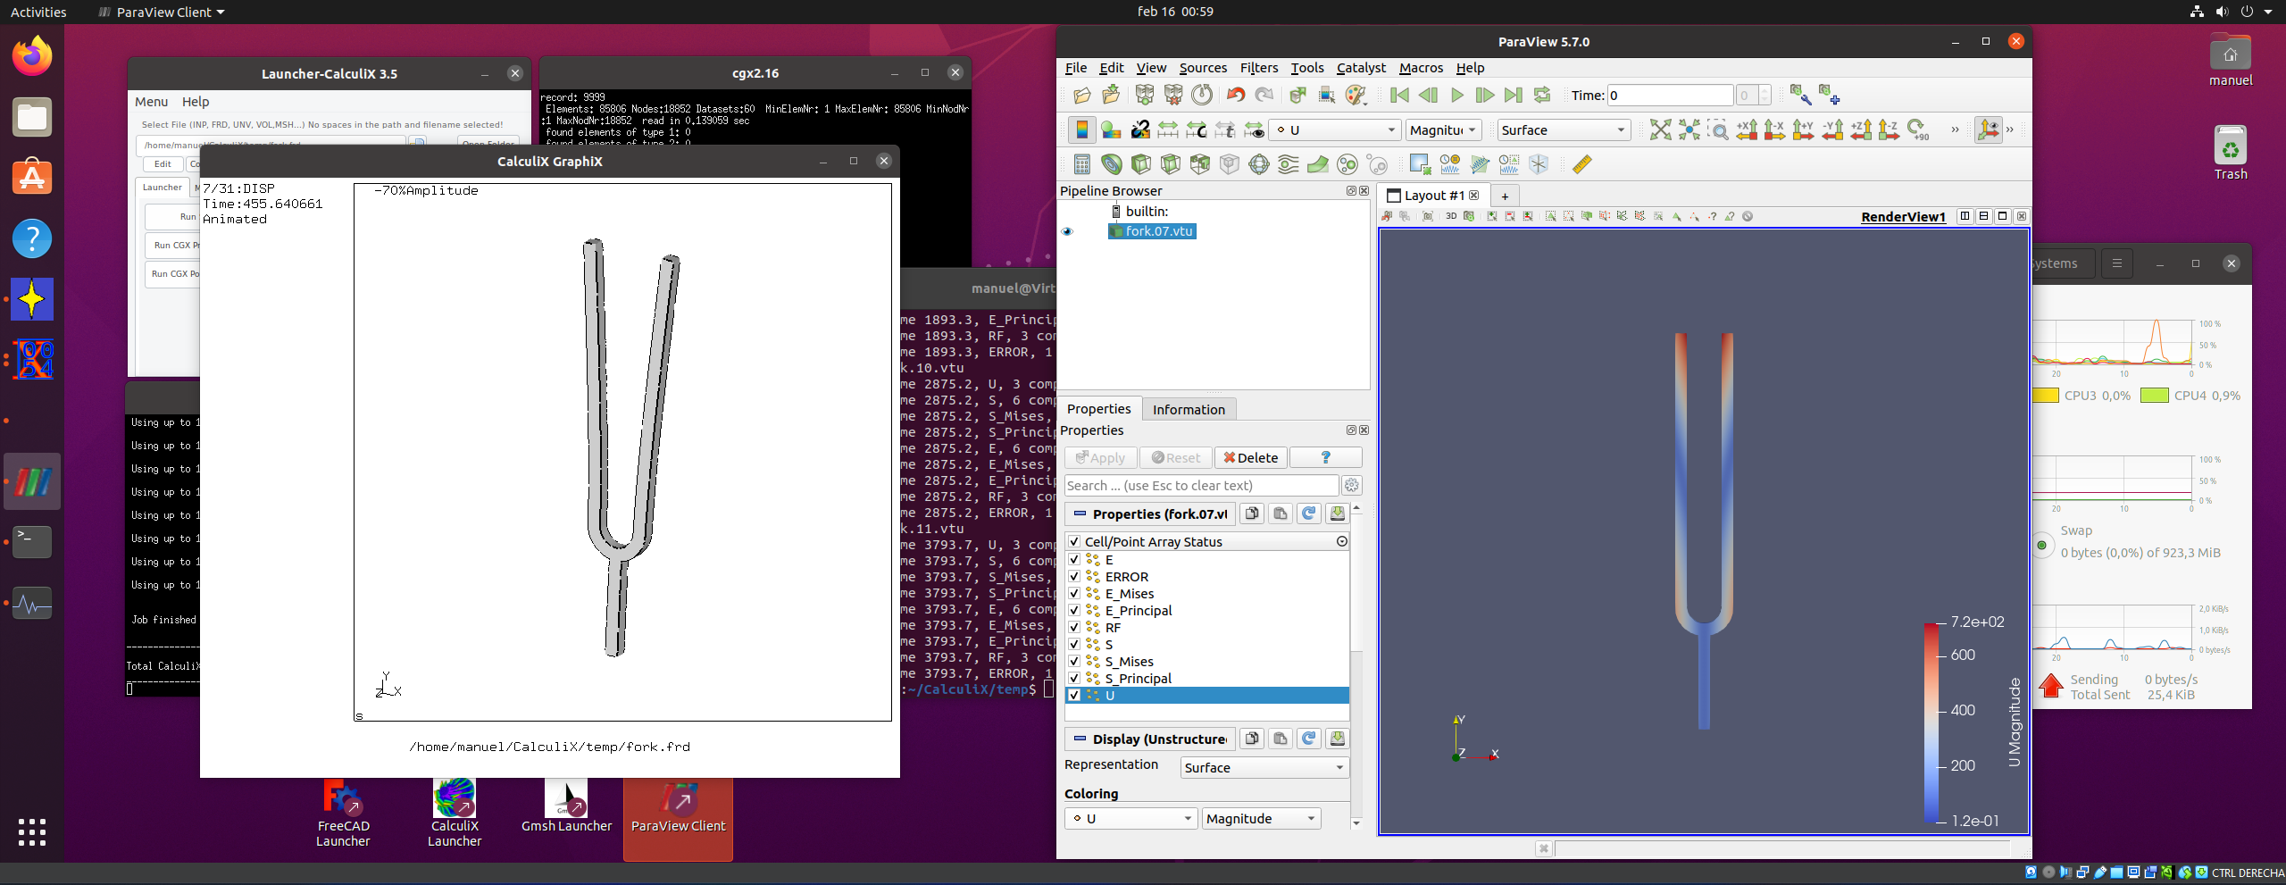2286x885 pixels.
Task: Open the toolbar Magnitude component dropdown
Action: (1444, 130)
